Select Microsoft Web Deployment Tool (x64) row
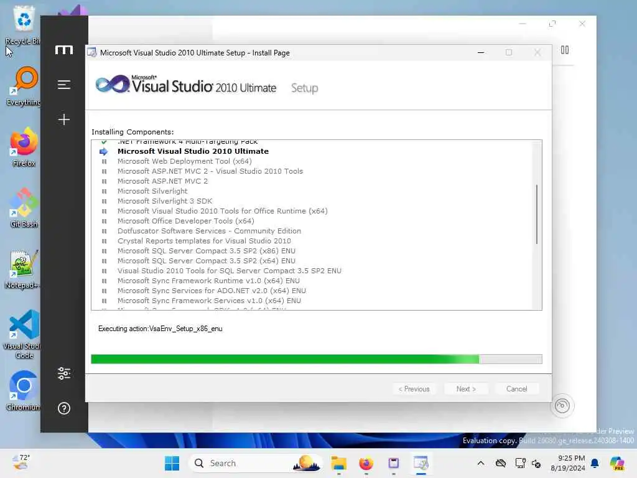The width and height of the screenshot is (637, 478). click(184, 161)
